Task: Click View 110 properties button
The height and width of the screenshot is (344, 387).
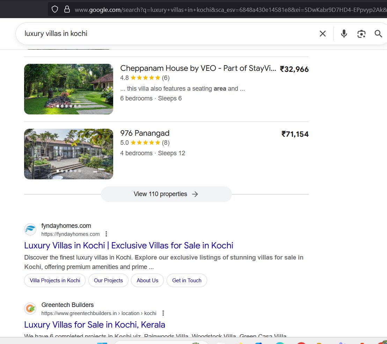Action: coord(166,194)
